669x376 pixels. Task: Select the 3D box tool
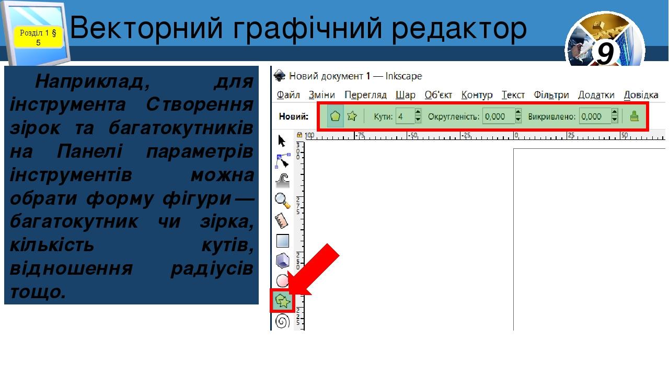283,261
